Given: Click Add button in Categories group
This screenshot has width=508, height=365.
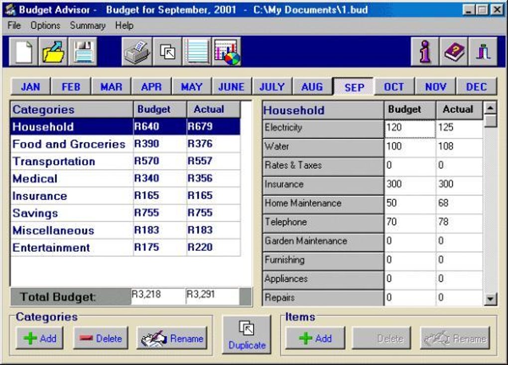Looking at the screenshot, I should click(39, 338).
